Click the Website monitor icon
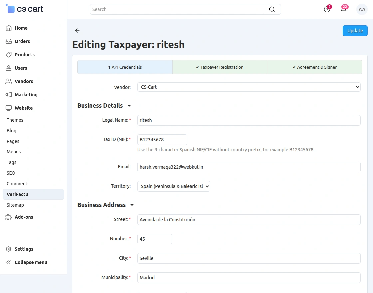This screenshot has width=373, height=293. [9, 108]
